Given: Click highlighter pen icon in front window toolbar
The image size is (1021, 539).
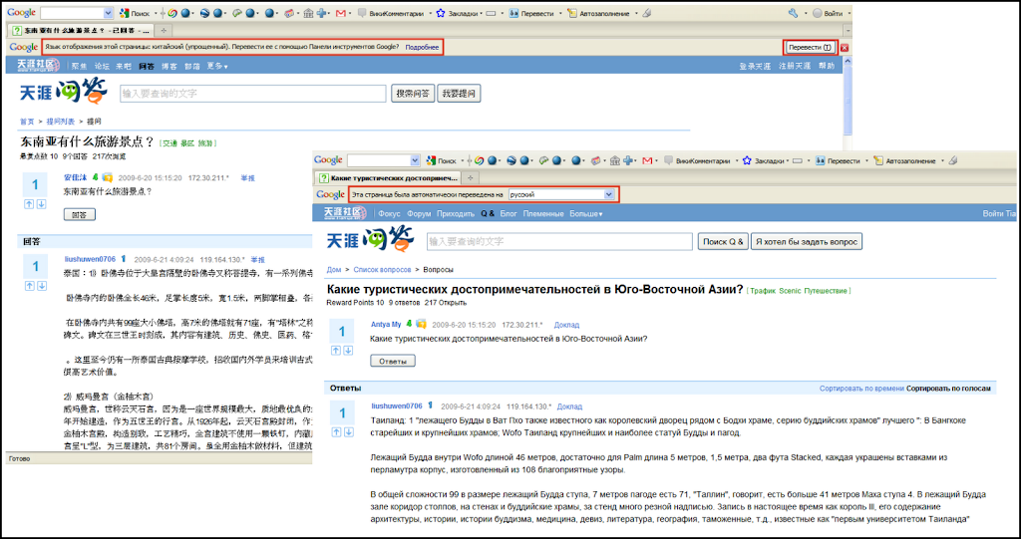Looking at the screenshot, I should pos(953,160).
